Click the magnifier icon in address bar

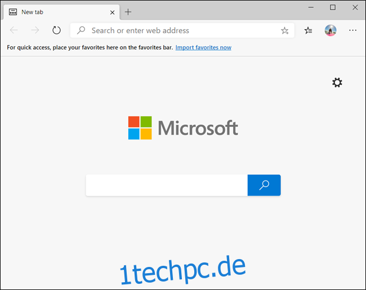click(81, 30)
